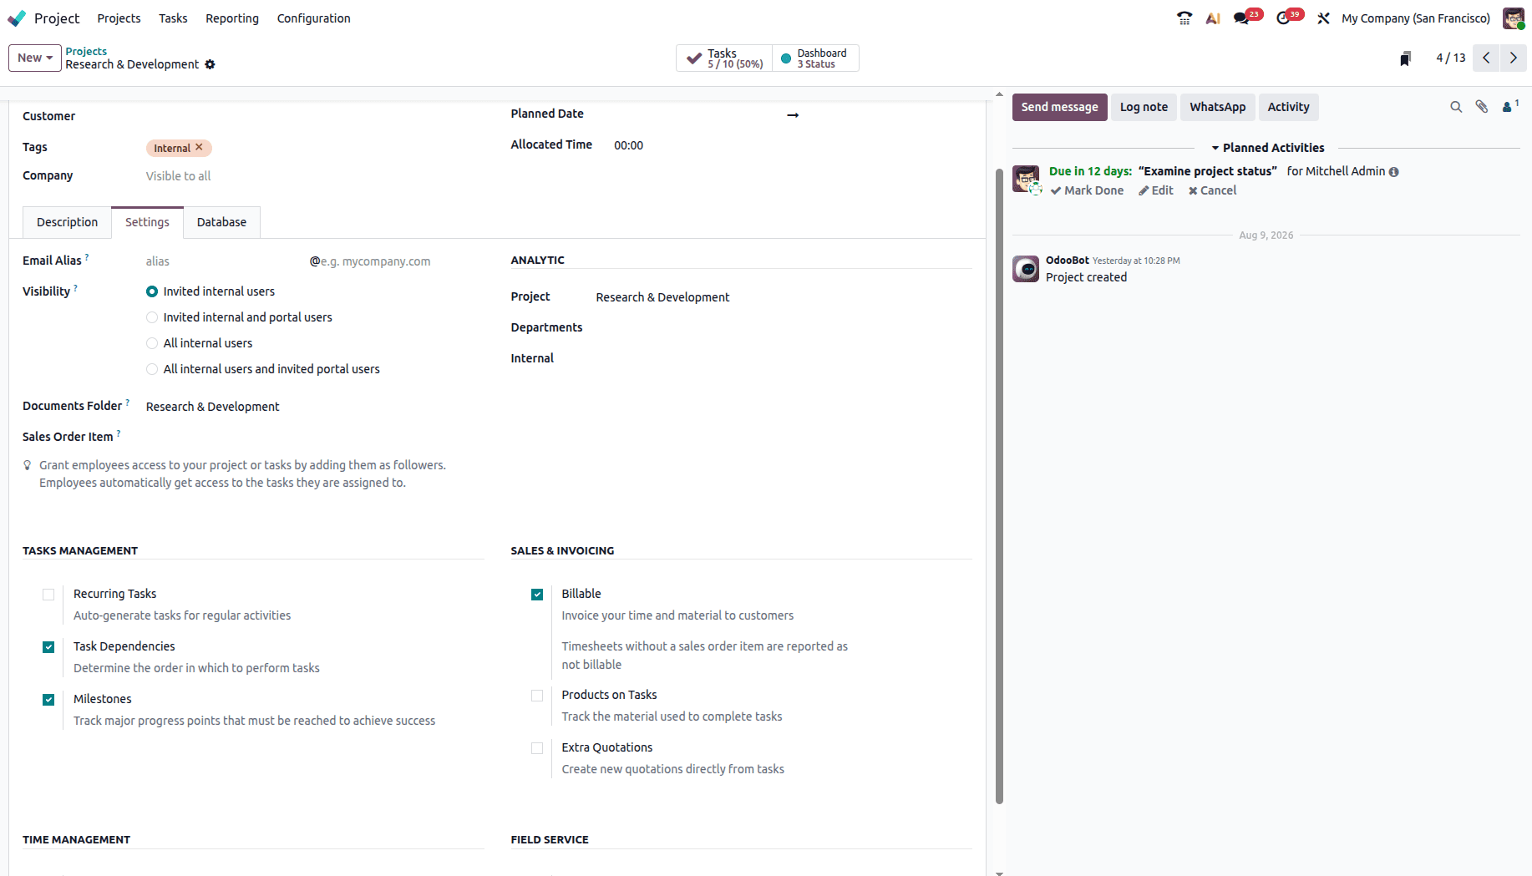Select All internal users visibility option
This screenshot has height=876, width=1532.
pos(152,343)
